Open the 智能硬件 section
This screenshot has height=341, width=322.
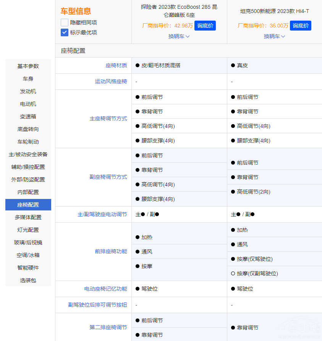tap(28, 268)
